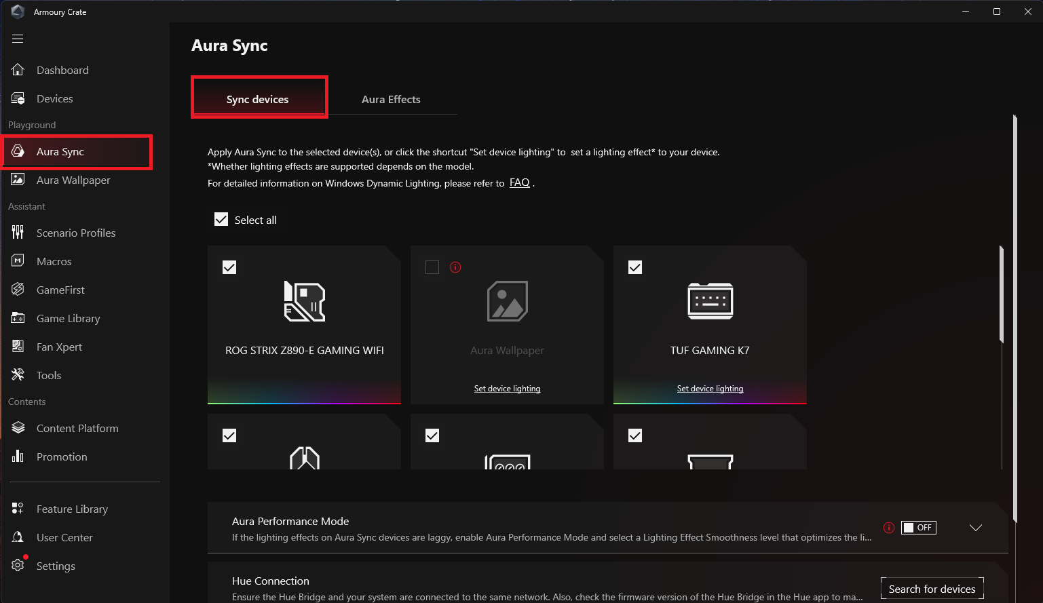This screenshot has width=1043, height=603.
Task: Open the hamburger menu icon
Action: 18,39
